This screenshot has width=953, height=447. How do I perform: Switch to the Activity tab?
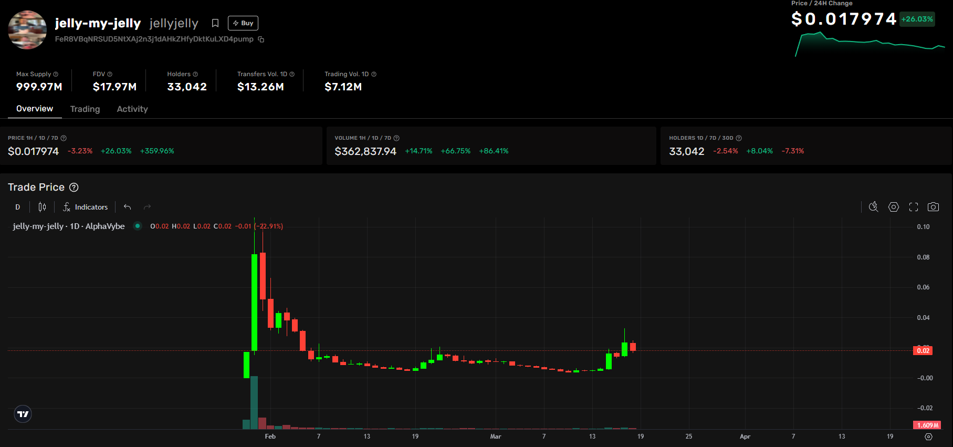132,109
